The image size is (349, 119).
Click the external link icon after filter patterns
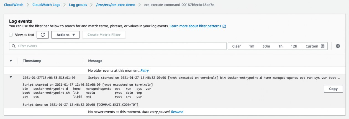coord(224,26)
